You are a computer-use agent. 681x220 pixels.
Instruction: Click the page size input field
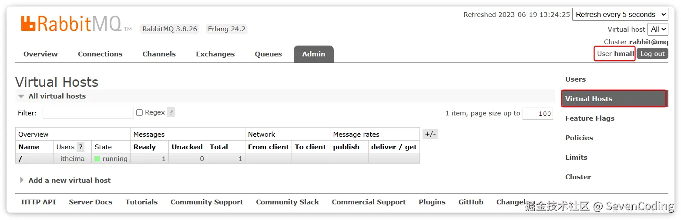(x=537, y=114)
